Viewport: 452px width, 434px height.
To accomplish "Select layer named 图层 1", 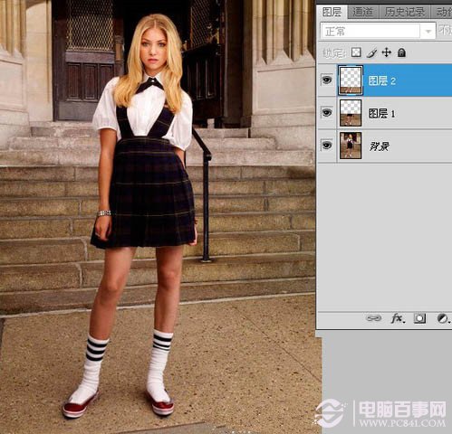I will coord(381,114).
